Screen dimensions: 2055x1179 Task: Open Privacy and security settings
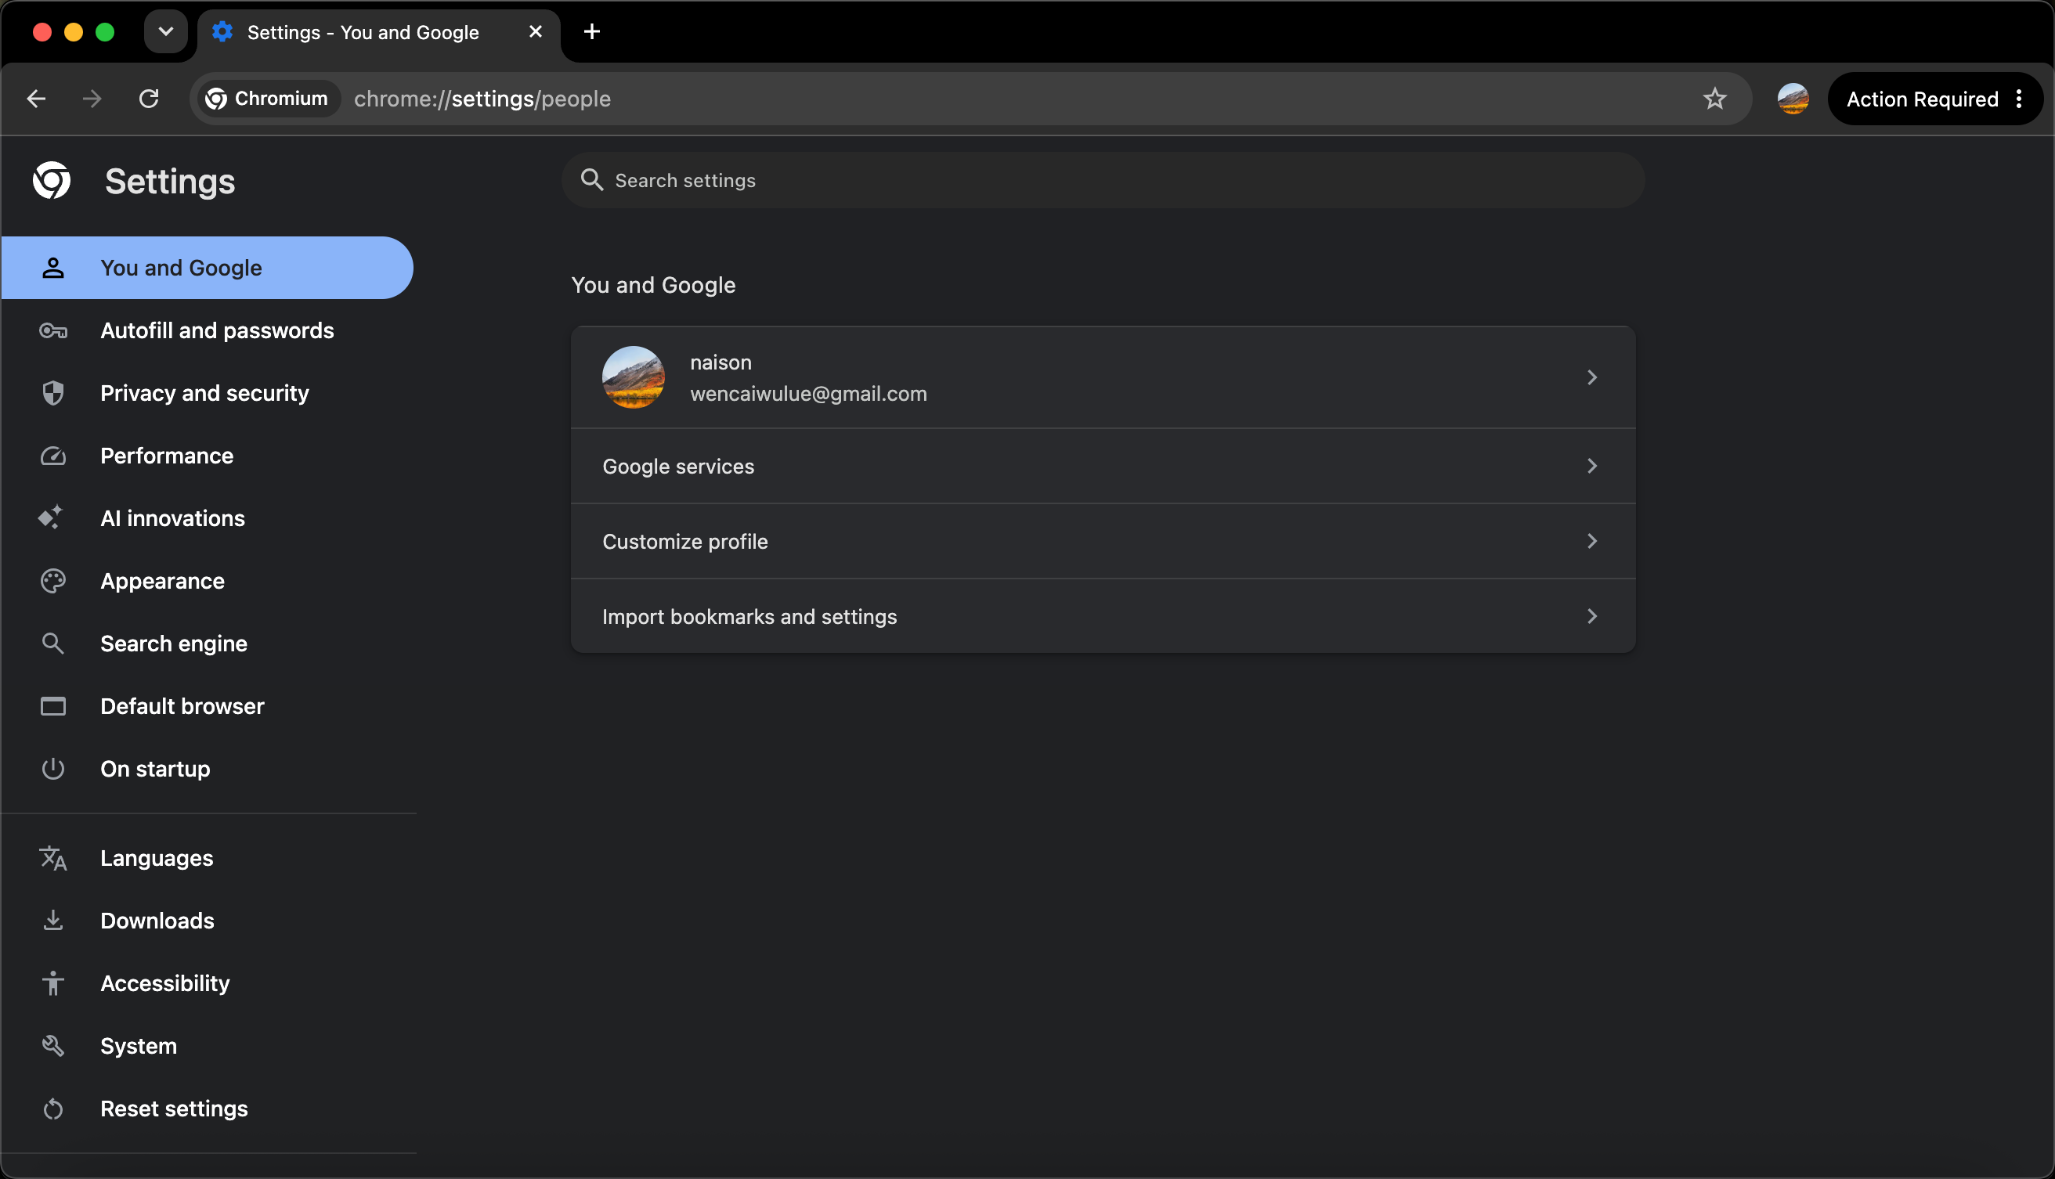pos(208,393)
